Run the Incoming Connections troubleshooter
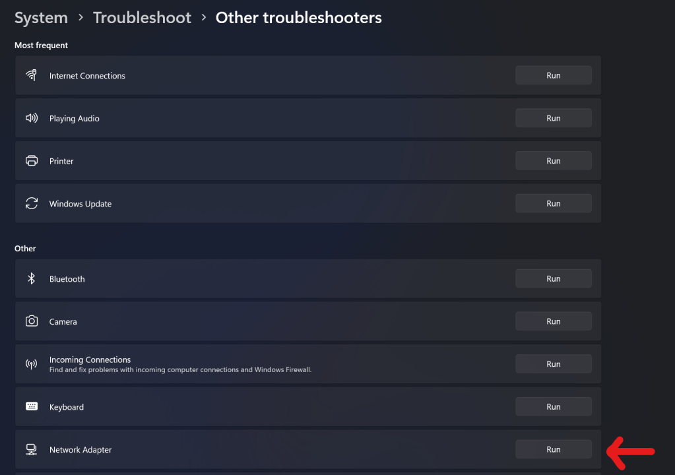 tap(553, 364)
